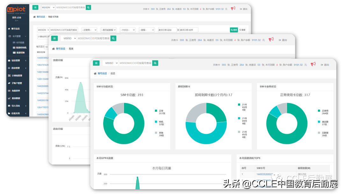Click 退出 in the 总览 window
This screenshot has height=194, width=344.
click(x=325, y=65)
